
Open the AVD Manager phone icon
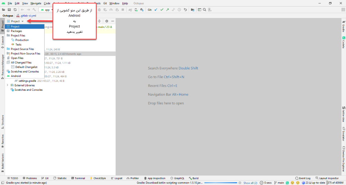(136, 10)
